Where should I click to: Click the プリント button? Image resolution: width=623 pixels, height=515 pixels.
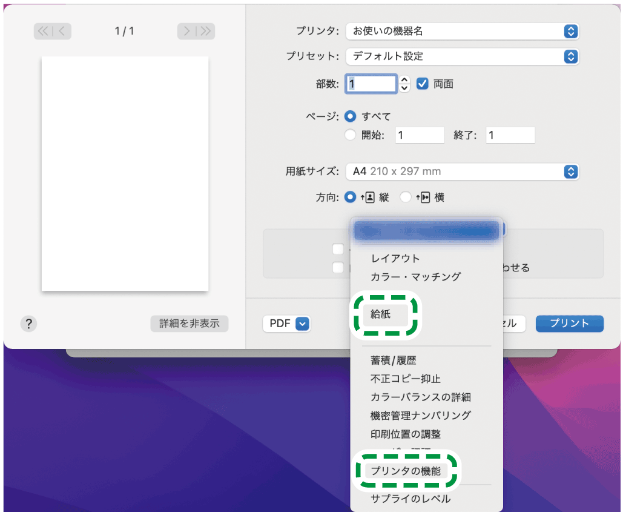point(569,324)
